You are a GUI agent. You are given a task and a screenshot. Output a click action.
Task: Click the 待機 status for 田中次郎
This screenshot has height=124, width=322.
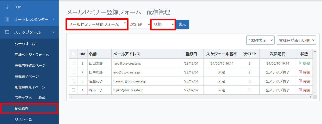coord(306,72)
